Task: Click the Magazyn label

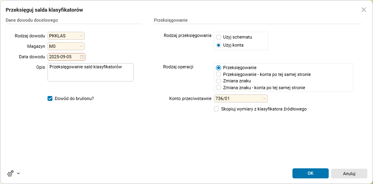Action: click(36, 46)
